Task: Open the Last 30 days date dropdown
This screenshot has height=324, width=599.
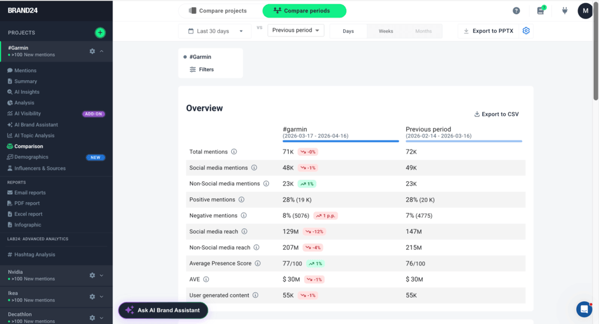Action: [x=216, y=31]
